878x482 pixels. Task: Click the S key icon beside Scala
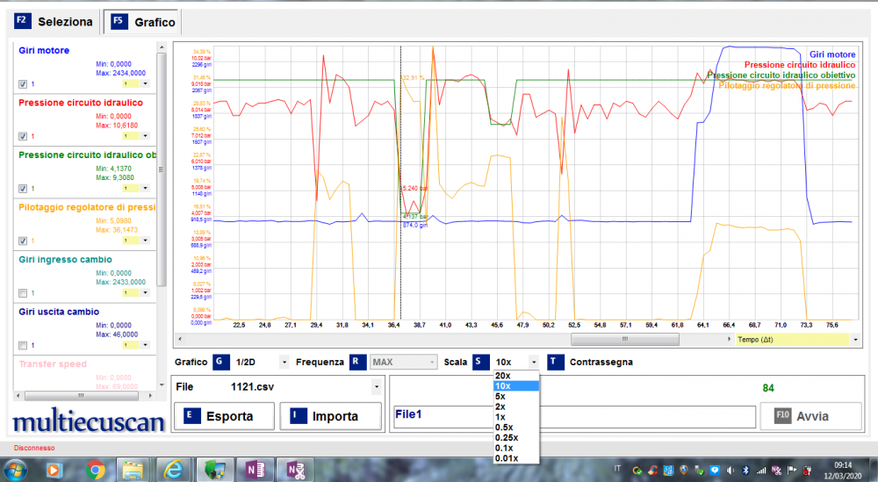(479, 362)
